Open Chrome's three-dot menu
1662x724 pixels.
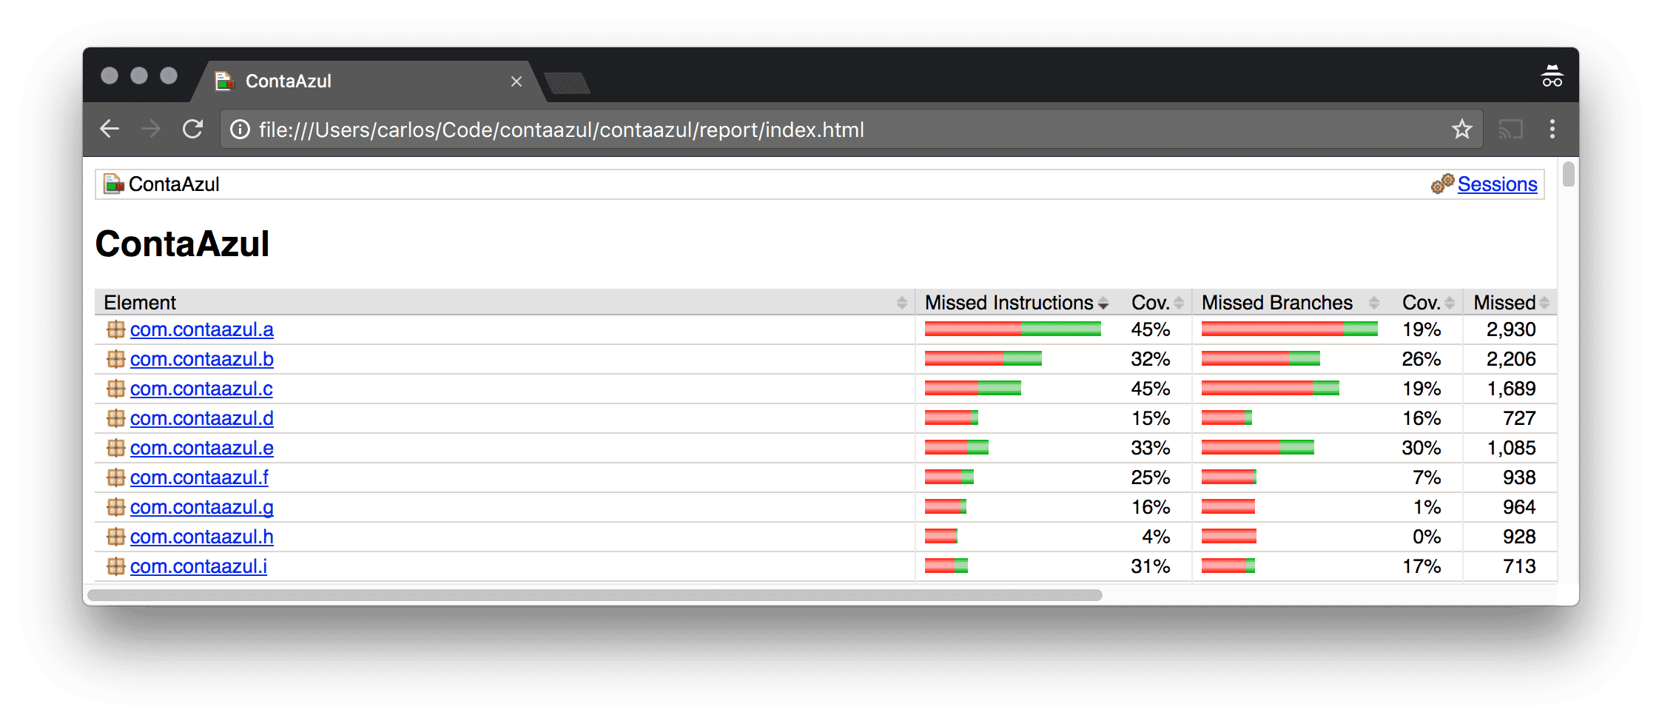tap(1553, 129)
